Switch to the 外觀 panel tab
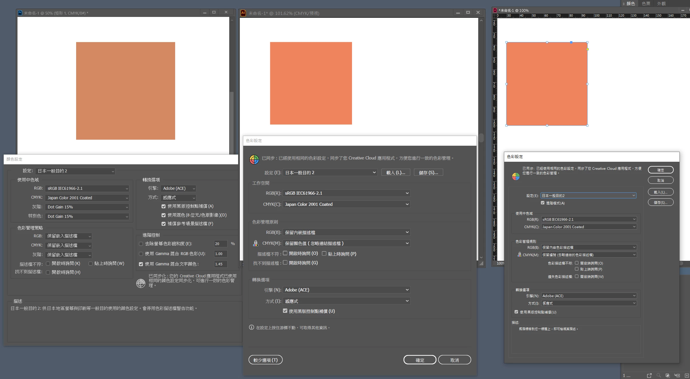This screenshot has width=690, height=379. pyautogui.click(x=661, y=3)
